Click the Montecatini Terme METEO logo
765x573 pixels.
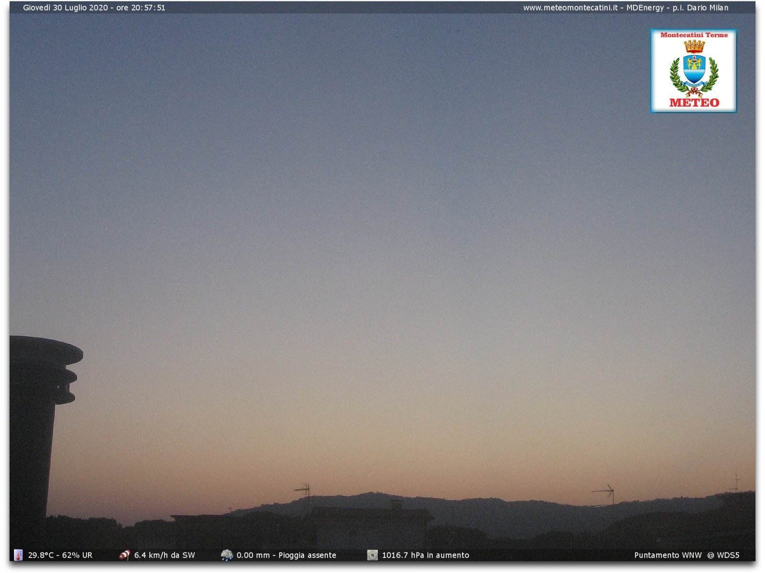[693, 71]
